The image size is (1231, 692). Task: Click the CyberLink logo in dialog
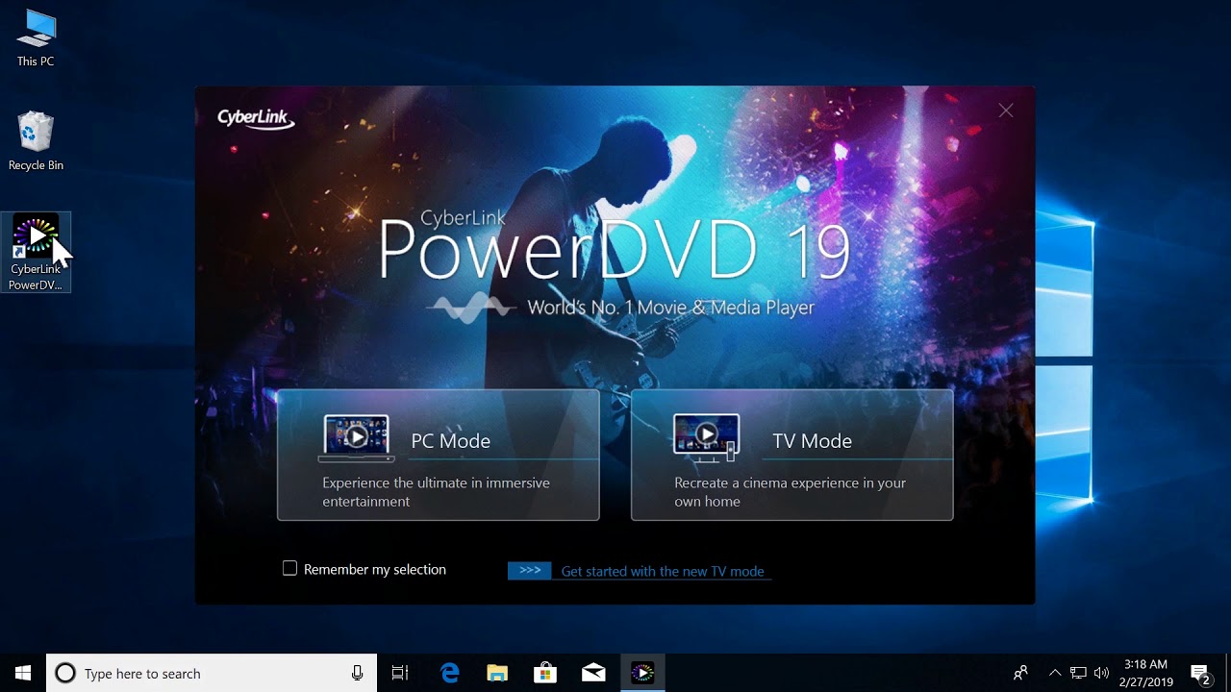point(255,118)
